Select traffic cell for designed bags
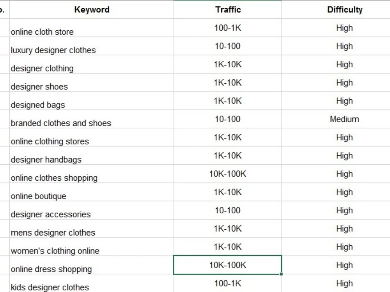Screen dimensions: 390x292 [x=228, y=101]
